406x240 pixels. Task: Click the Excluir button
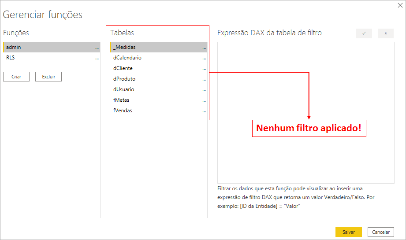[x=48, y=77]
